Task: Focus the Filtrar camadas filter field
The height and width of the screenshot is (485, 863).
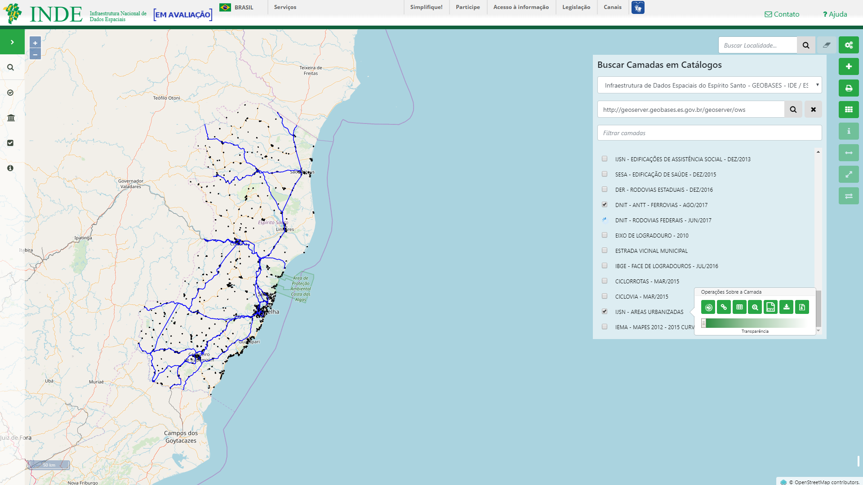Action: [709, 133]
